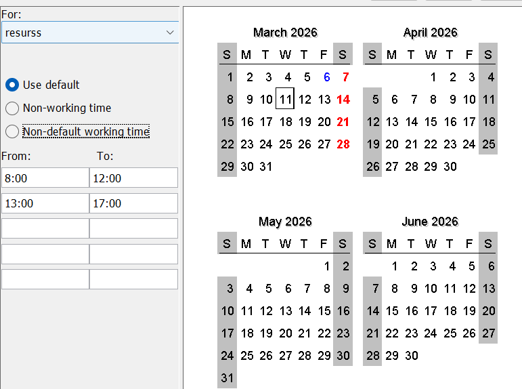This screenshot has width=522, height=389.
Task: Select 'Non-default working time' option
Action: point(12,131)
